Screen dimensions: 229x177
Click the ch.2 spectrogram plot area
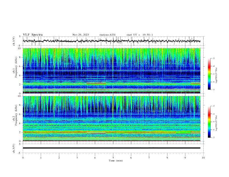(x=111, y=119)
